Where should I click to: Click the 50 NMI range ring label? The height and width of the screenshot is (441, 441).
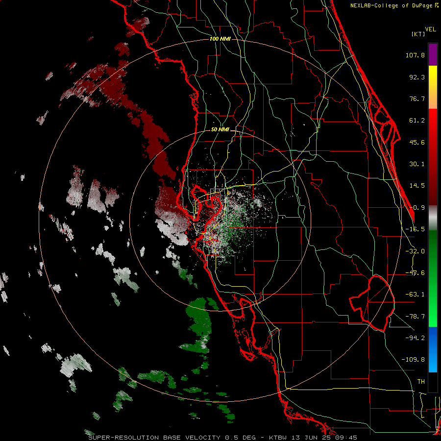point(220,130)
